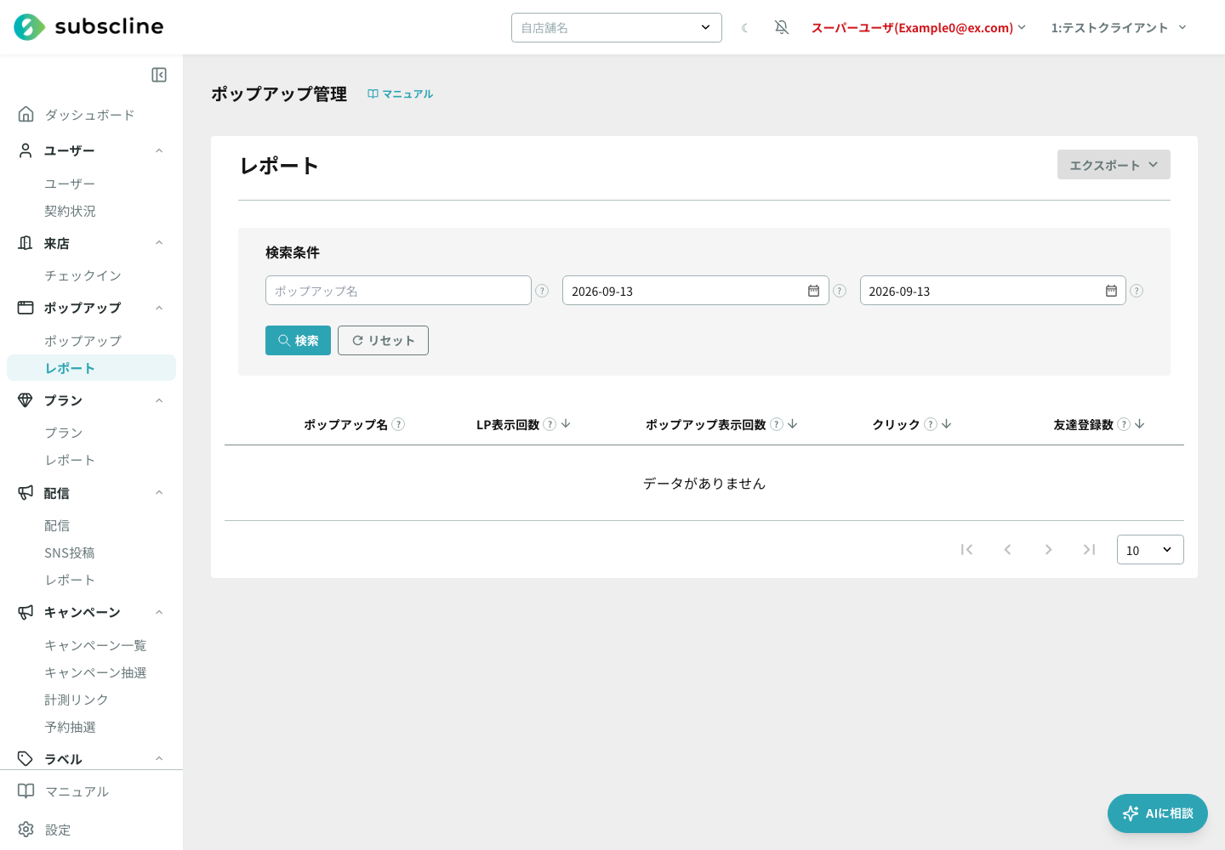Open ダッシュボード in the sidebar

[x=91, y=115]
